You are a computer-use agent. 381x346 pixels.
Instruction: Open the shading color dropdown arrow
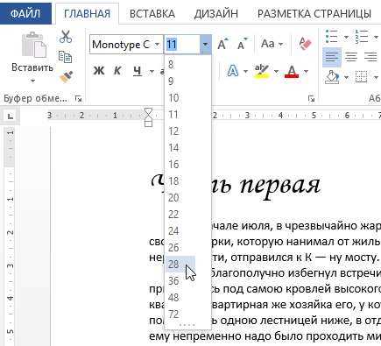[346, 77]
